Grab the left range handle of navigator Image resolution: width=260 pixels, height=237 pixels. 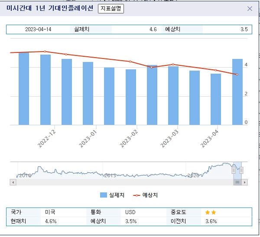[234, 170]
